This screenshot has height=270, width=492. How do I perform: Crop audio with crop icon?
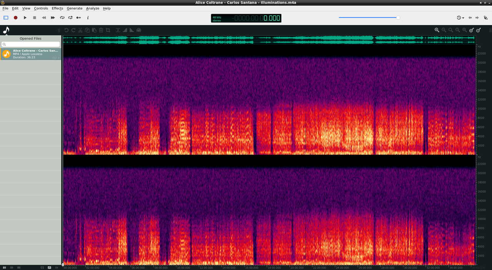[x=108, y=30]
